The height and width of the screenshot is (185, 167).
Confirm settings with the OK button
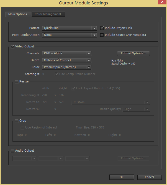122,177
